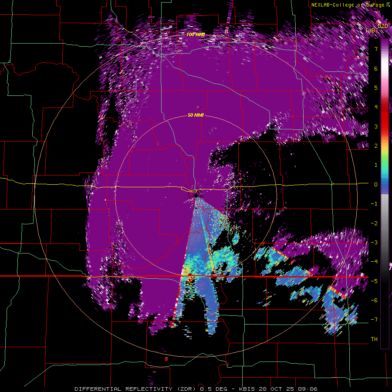The height and width of the screenshot is (392, 392).
Task: Click the KBIS radar site center dot
Action: coord(196,195)
